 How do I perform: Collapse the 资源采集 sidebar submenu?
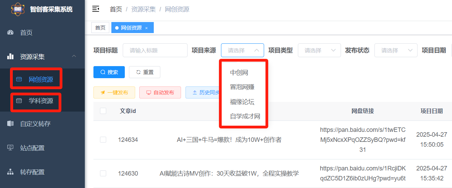pyautogui.click(x=74, y=56)
